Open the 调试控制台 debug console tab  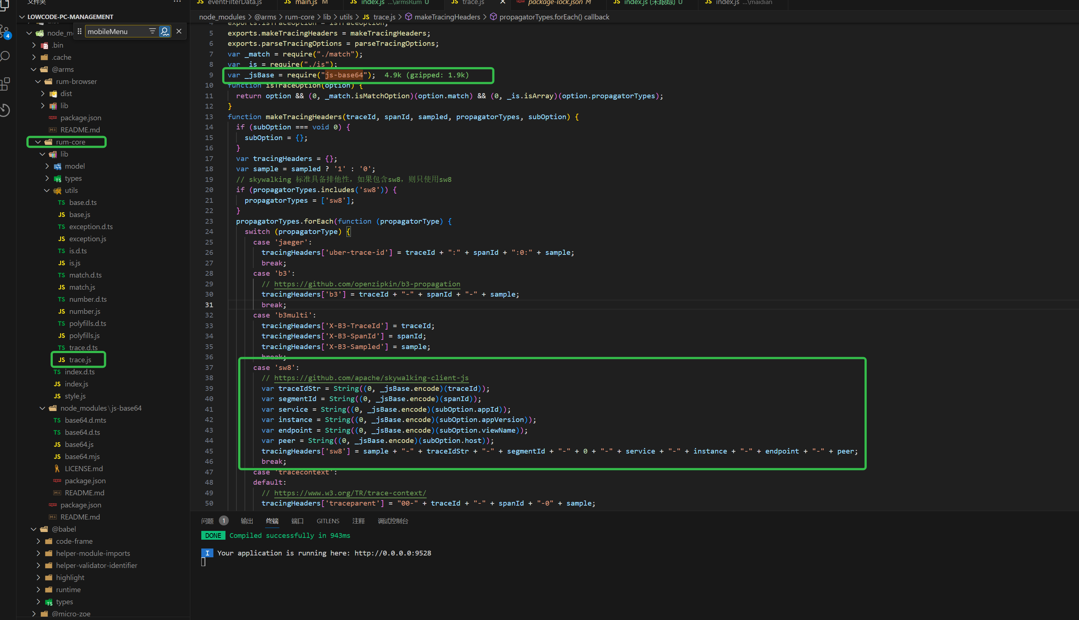[x=393, y=521]
